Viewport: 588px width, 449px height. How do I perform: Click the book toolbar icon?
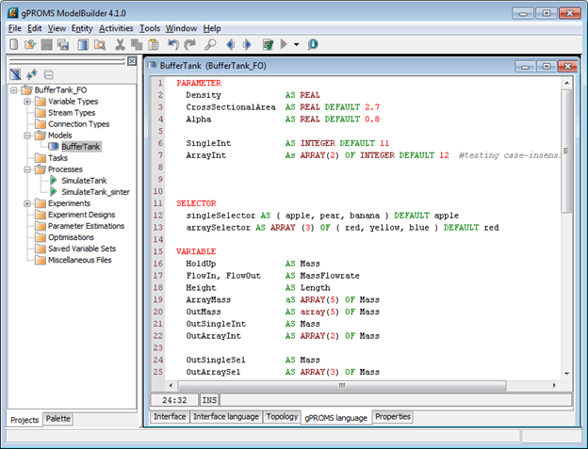tap(83, 44)
